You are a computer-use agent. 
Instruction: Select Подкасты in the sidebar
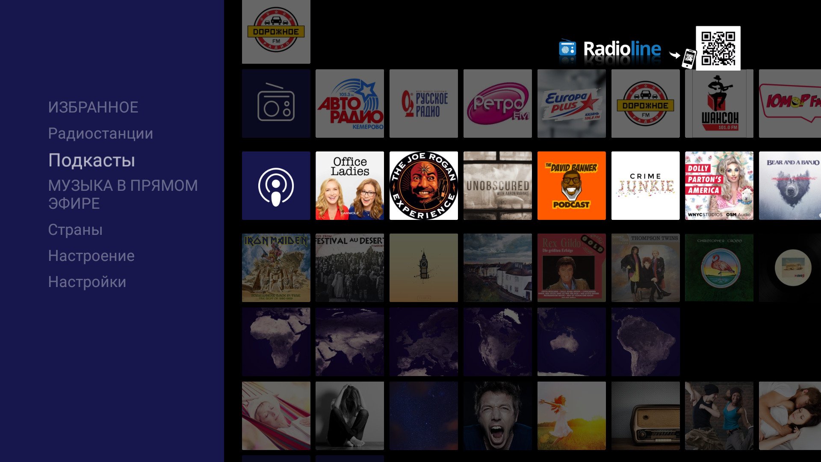click(x=92, y=160)
